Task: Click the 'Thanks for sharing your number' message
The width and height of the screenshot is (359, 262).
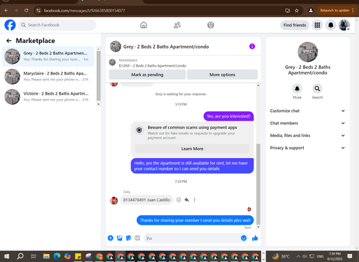Action: click(195, 220)
